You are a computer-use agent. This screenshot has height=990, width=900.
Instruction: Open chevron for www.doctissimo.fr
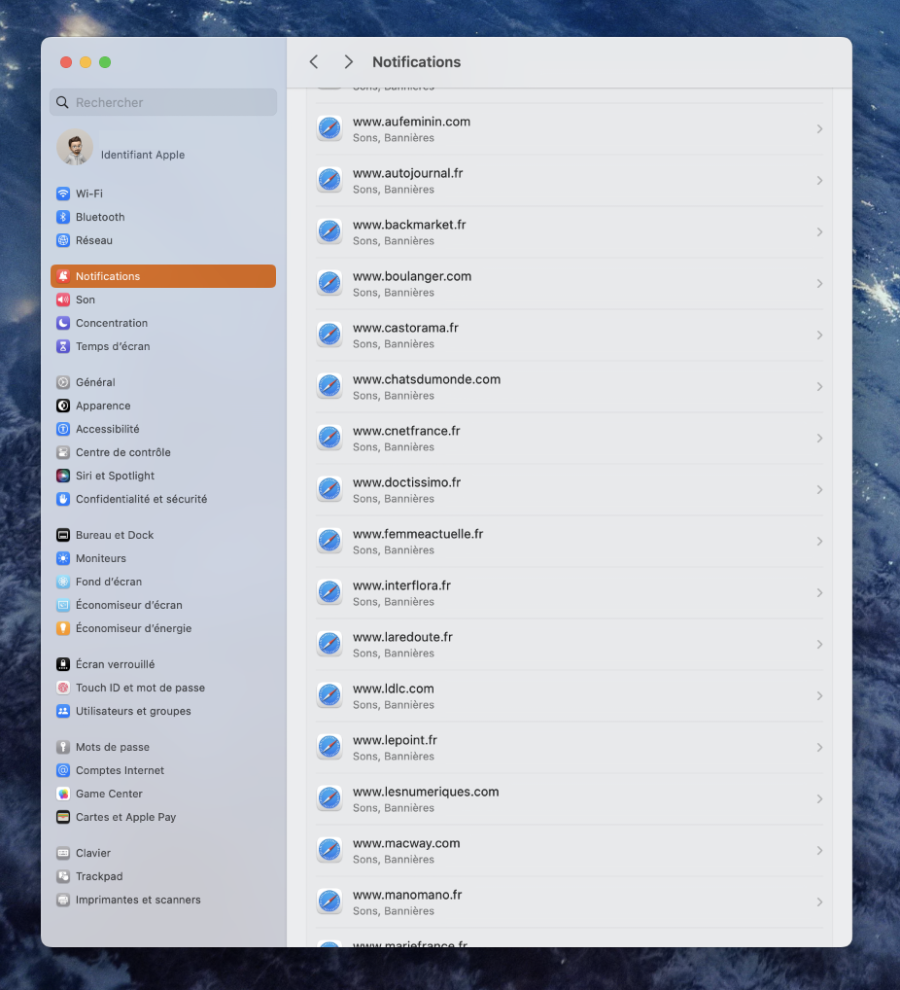coord(819,490)
